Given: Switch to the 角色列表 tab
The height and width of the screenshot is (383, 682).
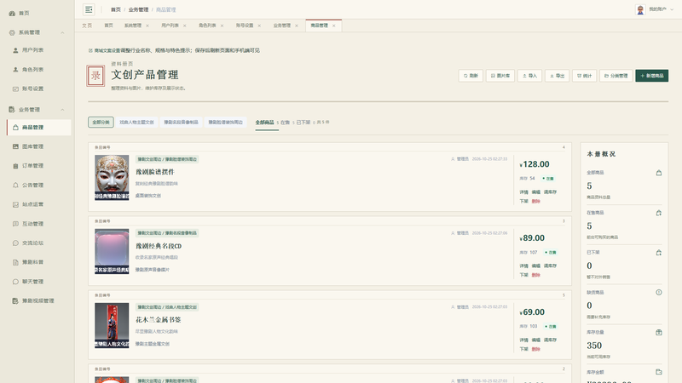Looking at the screenshot, I should point(207,26).
